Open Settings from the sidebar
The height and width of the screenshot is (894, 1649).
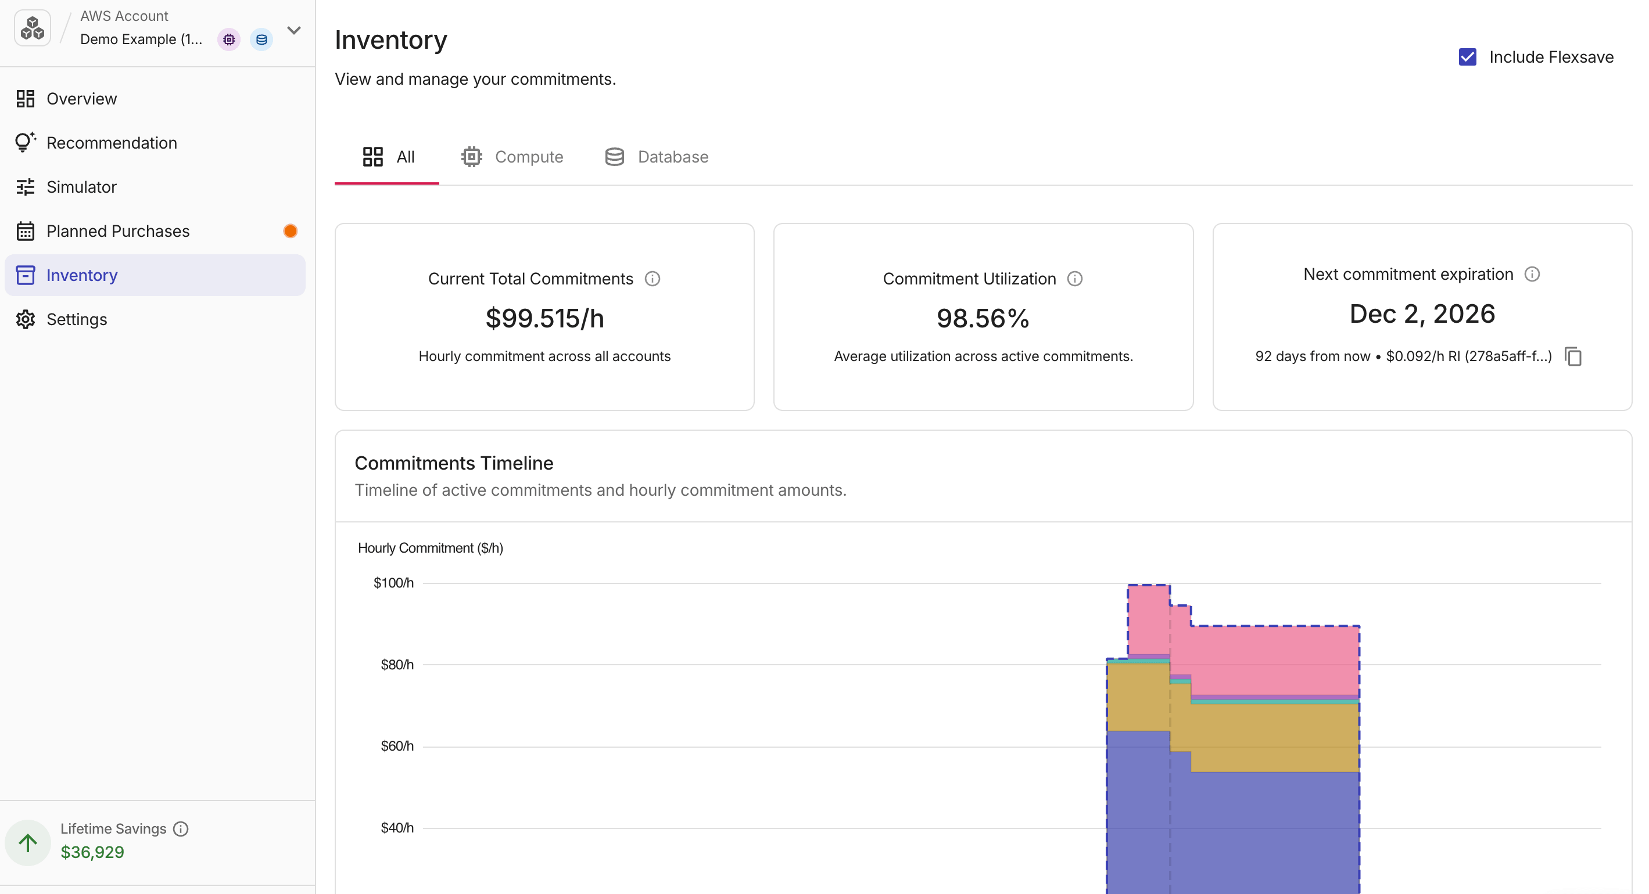155,319
